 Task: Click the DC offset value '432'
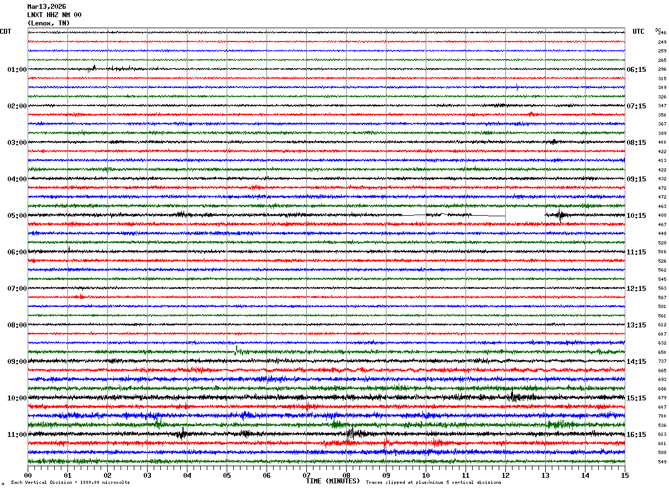point(662,179)
